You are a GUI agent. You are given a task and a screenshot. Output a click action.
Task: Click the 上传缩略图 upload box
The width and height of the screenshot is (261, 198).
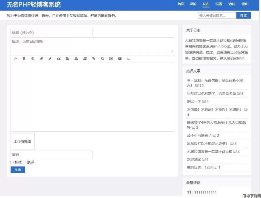(x=23, y=141)
